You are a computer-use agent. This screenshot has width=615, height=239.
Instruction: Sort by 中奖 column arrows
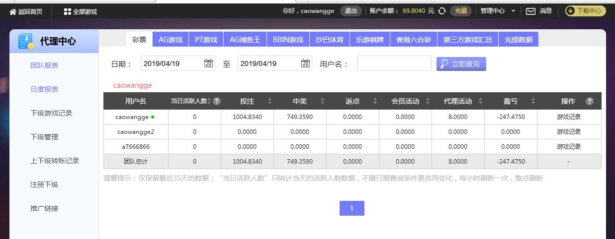322,101
